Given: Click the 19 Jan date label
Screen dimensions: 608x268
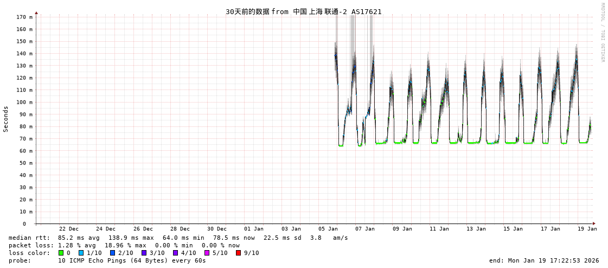Looking at the screenshot, I should pos(587,229).
